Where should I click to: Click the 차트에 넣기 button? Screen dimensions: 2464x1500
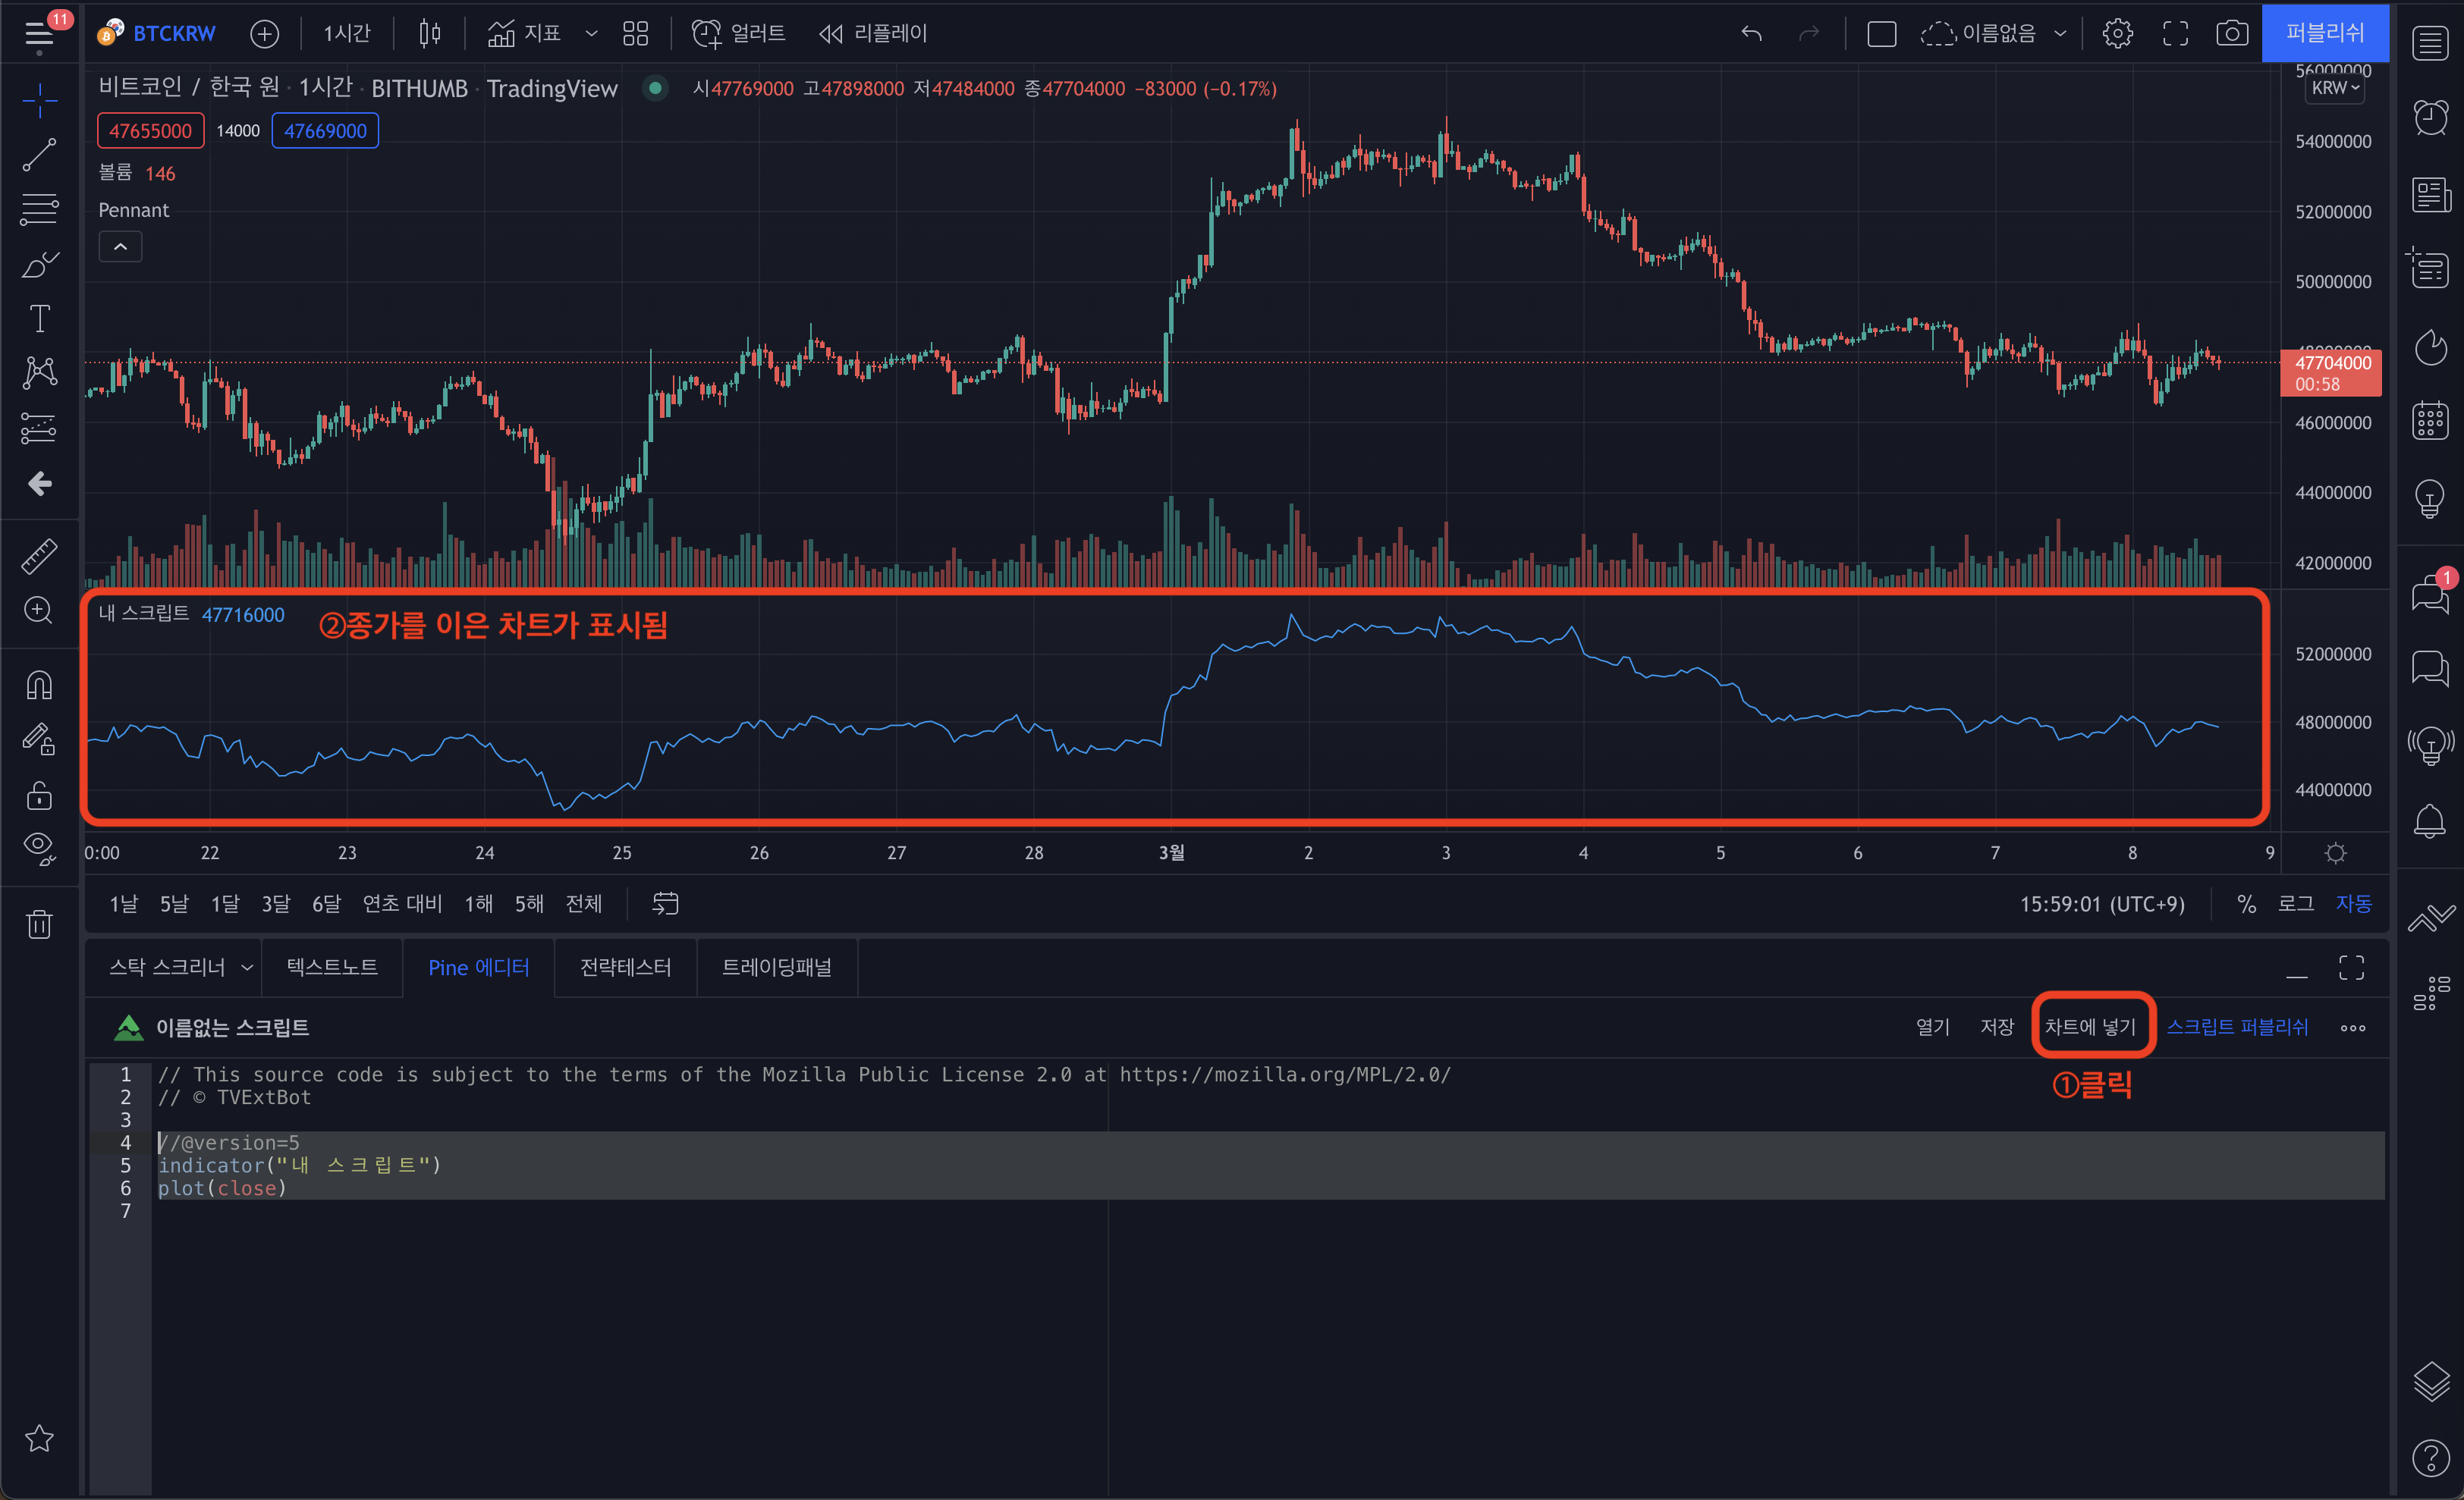pos(2090,1026)
